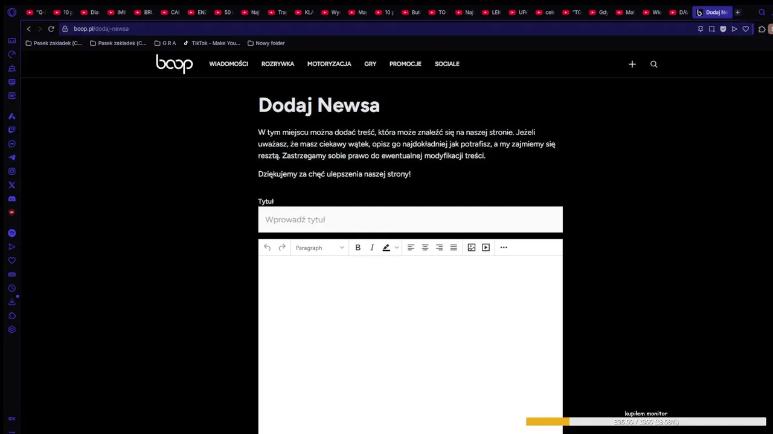
Task: Open browser history clock icon in sidebar
Action: (x=11, y=288)
